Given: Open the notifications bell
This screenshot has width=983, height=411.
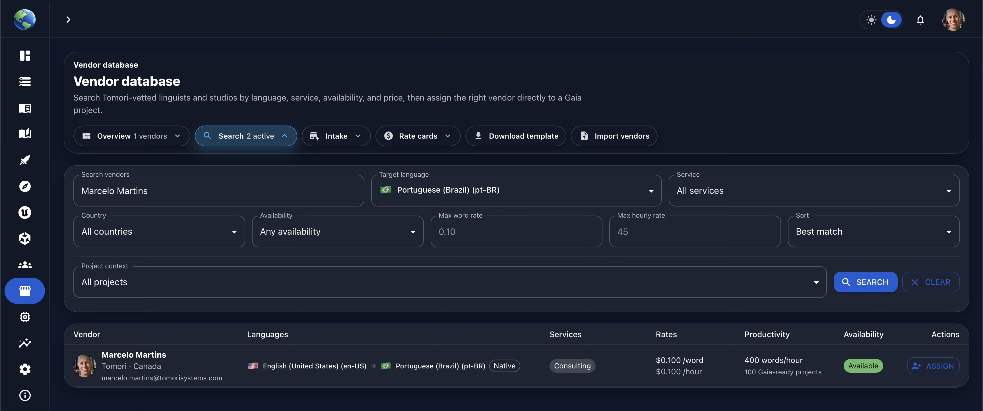Looking at the screenshot, I should pyautogui.click(x=920, y=20).
